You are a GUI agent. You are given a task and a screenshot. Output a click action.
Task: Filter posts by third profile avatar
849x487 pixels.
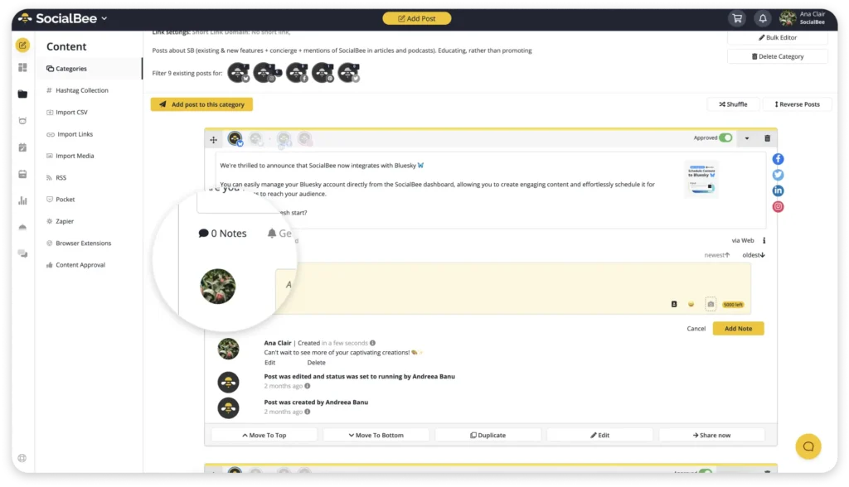point(297,73)
